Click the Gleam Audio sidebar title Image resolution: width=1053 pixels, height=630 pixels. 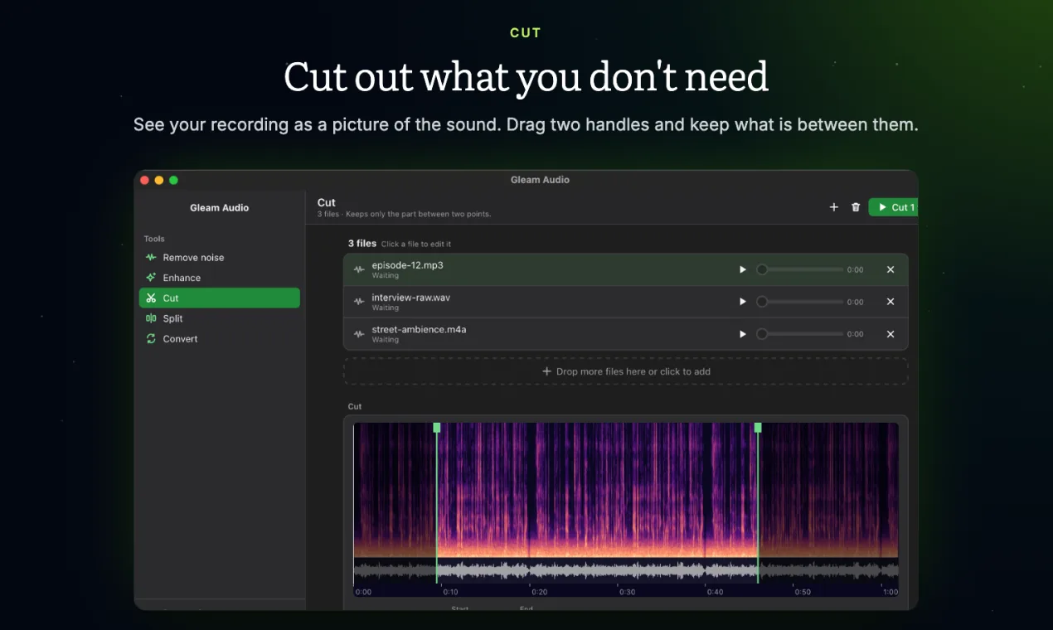[x=219, y=208]
